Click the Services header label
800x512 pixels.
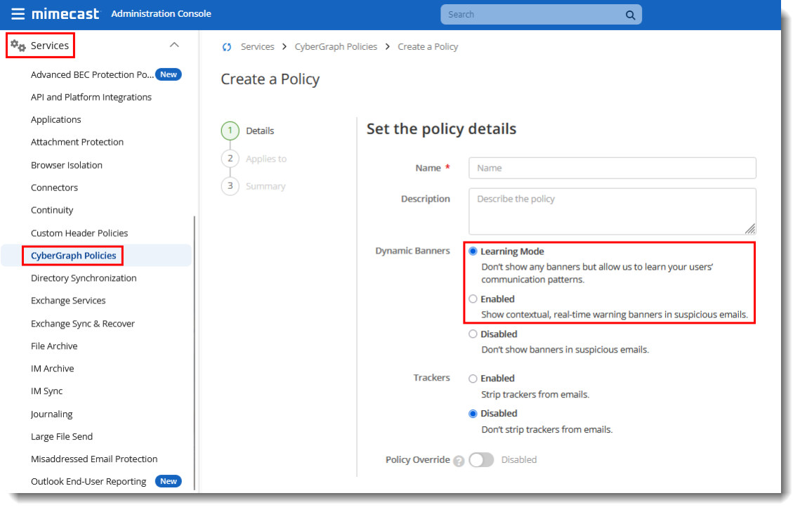[x=49, y=46]
